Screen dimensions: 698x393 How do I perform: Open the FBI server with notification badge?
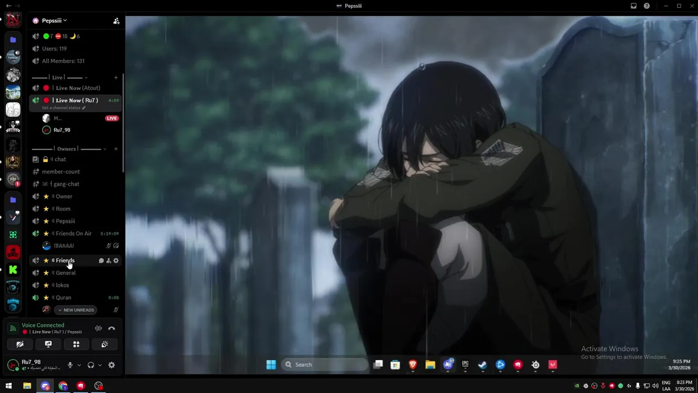pyautogui.click(x=13, y=180)
